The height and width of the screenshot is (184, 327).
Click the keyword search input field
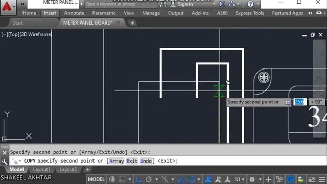click(121, 4)
